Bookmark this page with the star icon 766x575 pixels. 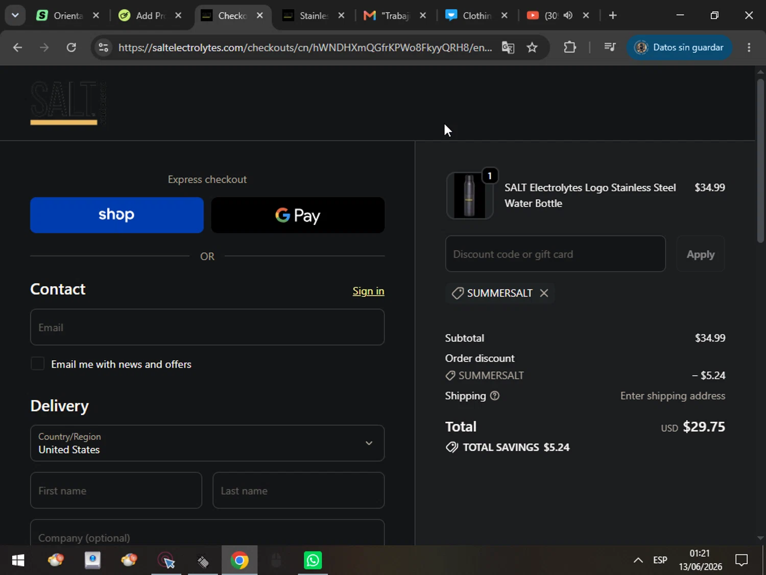532,48
